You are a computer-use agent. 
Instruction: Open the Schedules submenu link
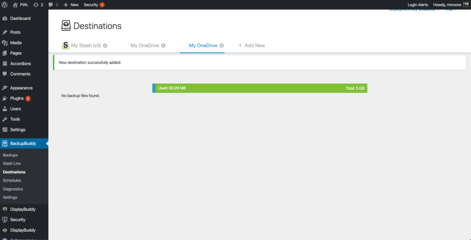click(11, 181)
